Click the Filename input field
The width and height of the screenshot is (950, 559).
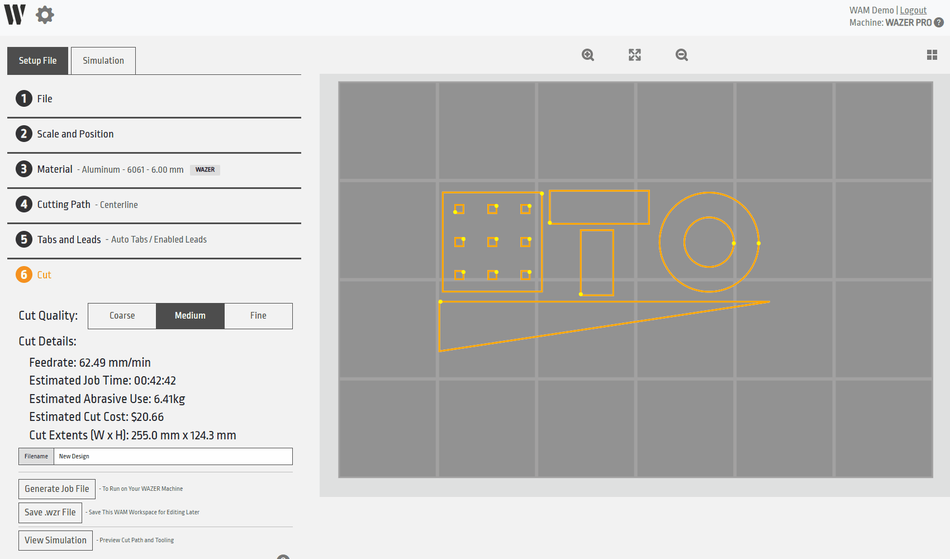point(172,457)
